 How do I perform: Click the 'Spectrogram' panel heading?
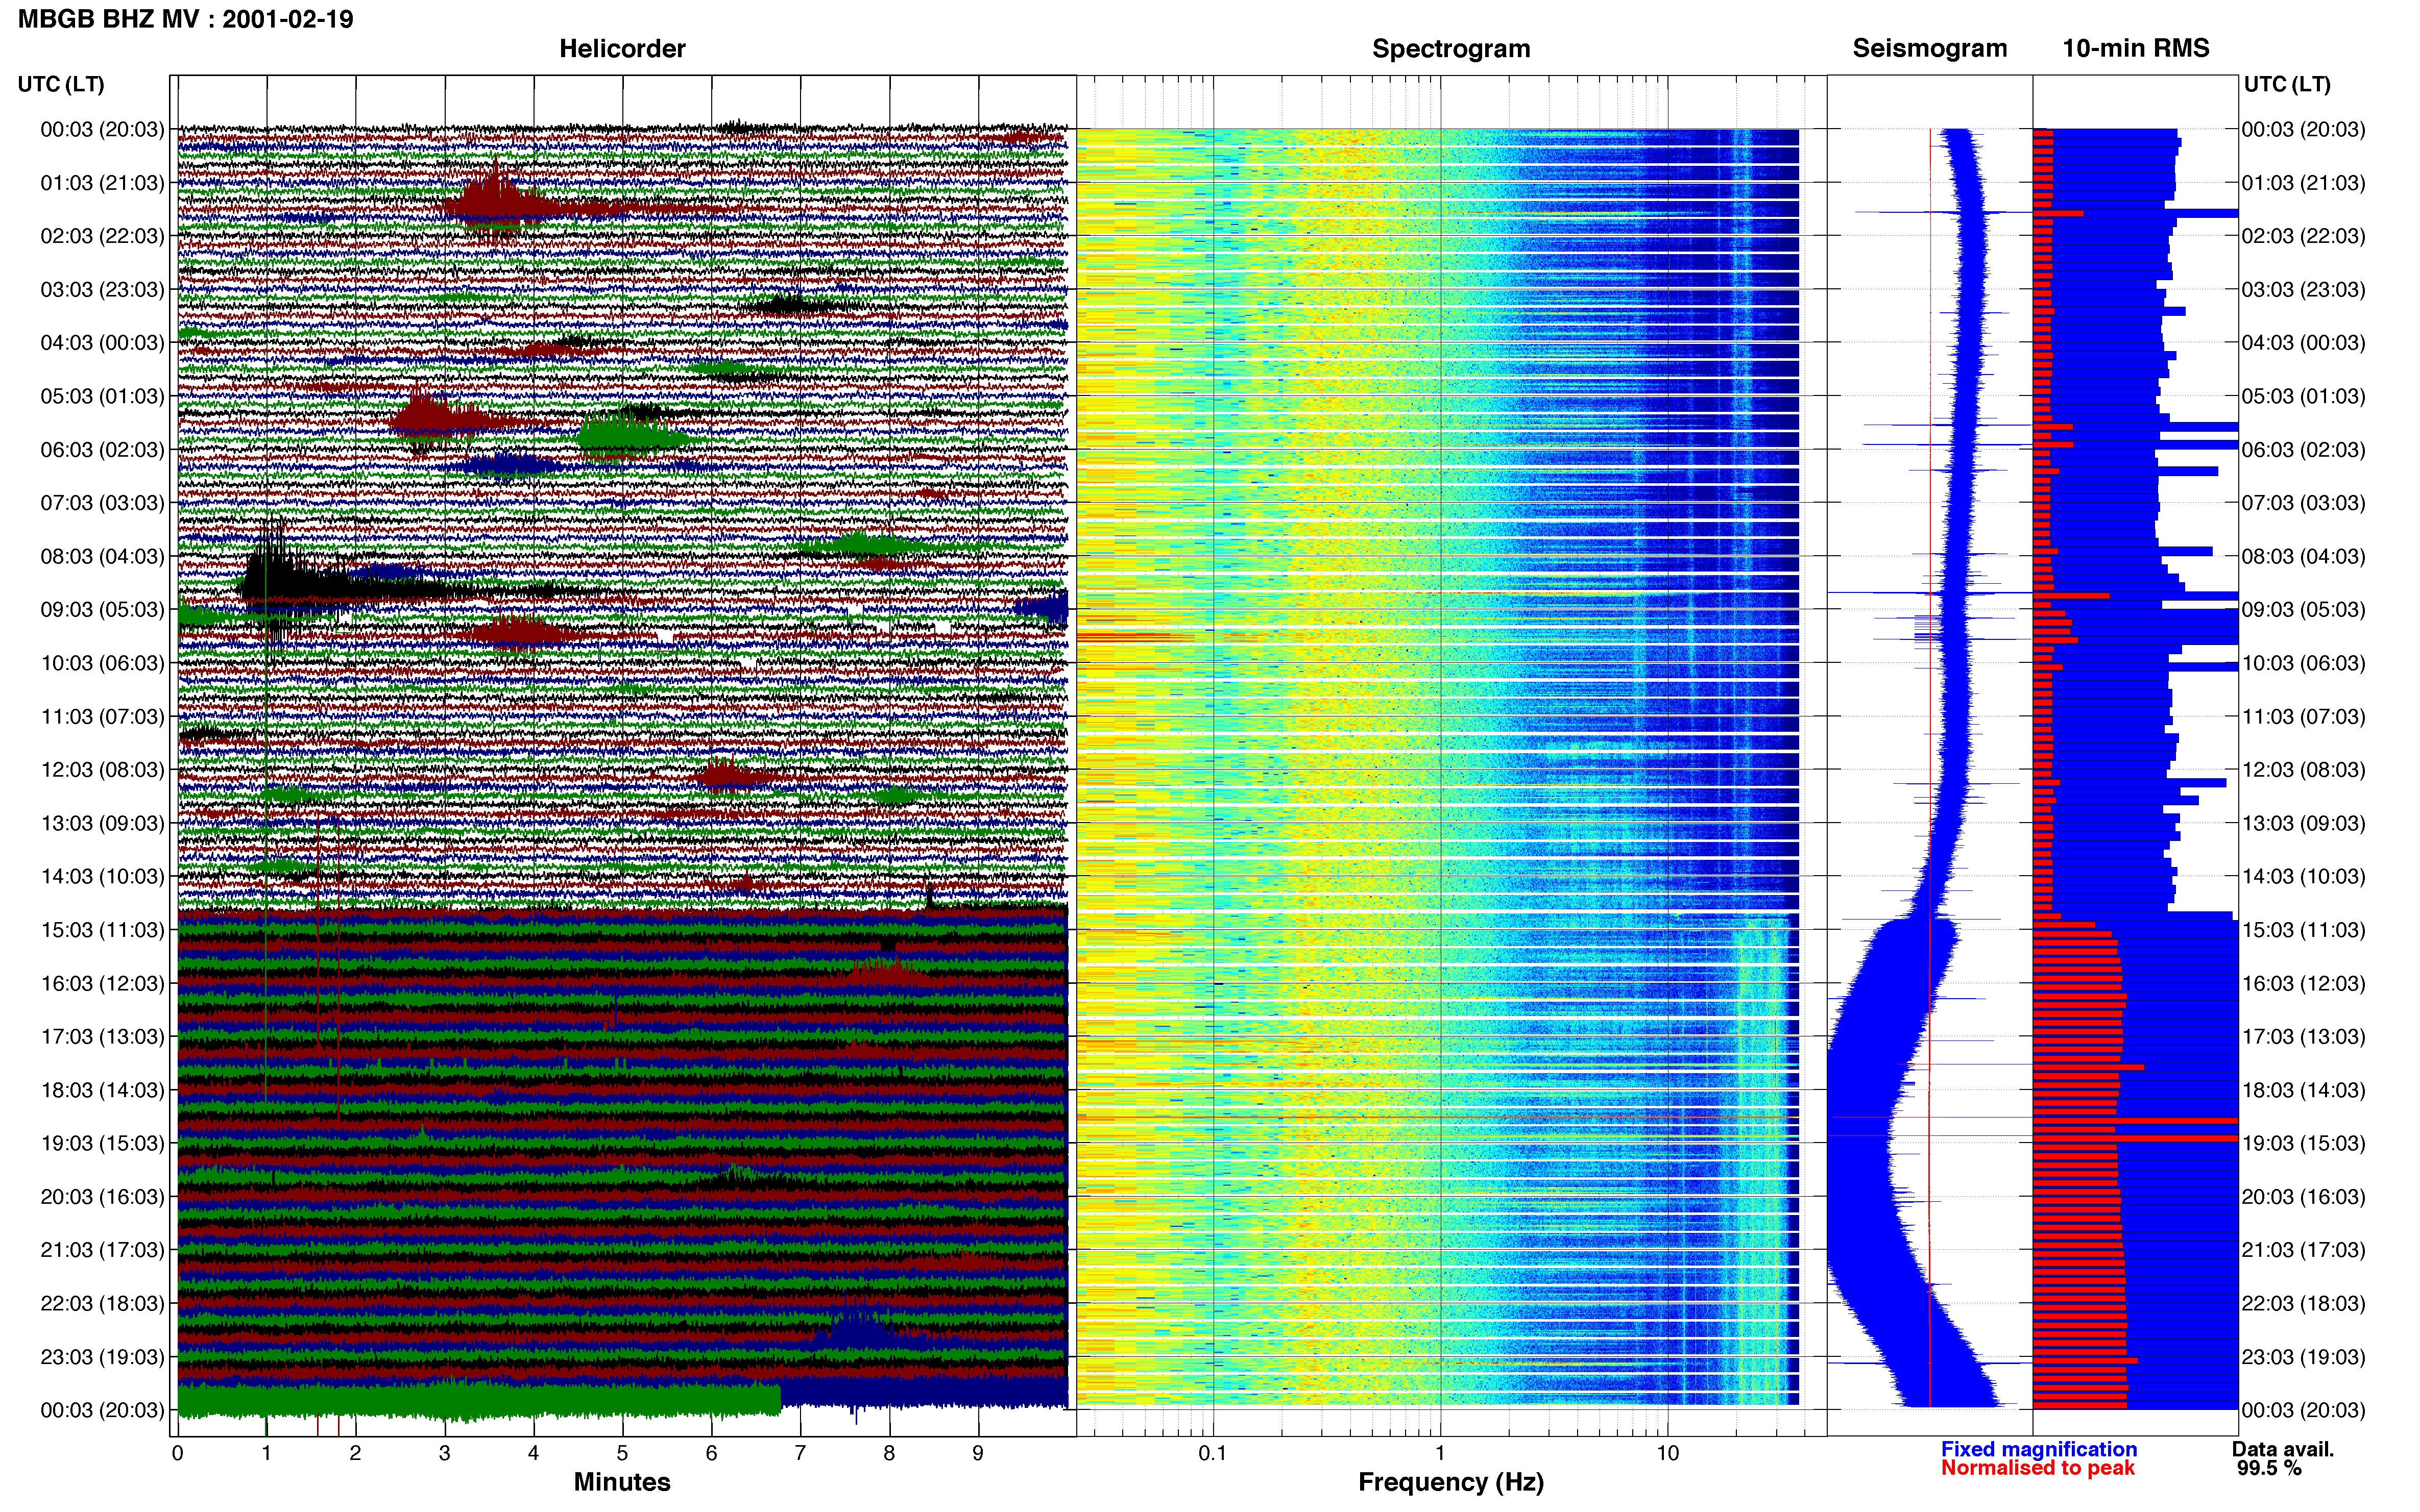point(1450,49)
